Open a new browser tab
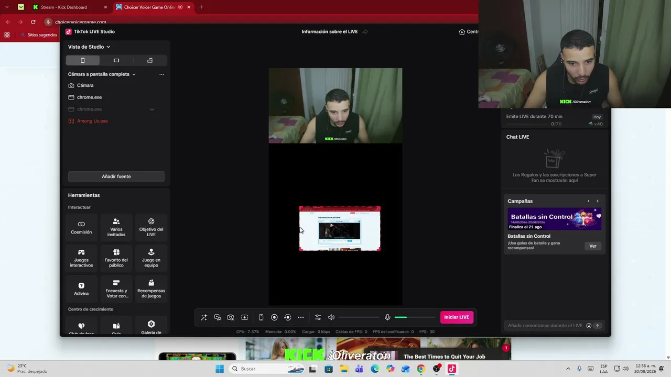Viewport: 671px width, 377px height. pyautogui.click(x=201, y=7)
